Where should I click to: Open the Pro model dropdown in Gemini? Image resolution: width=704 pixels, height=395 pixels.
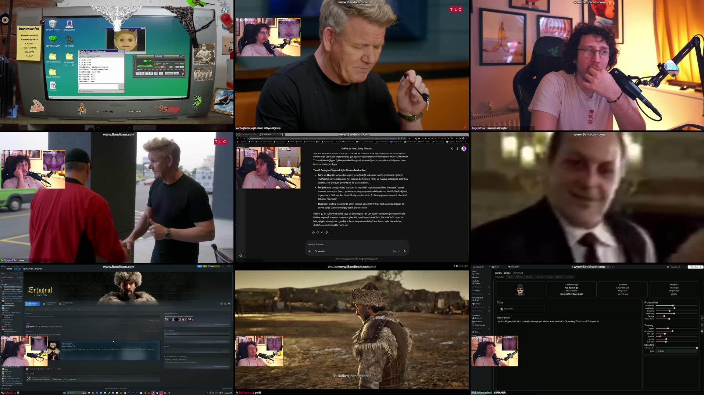click(396, 251)
